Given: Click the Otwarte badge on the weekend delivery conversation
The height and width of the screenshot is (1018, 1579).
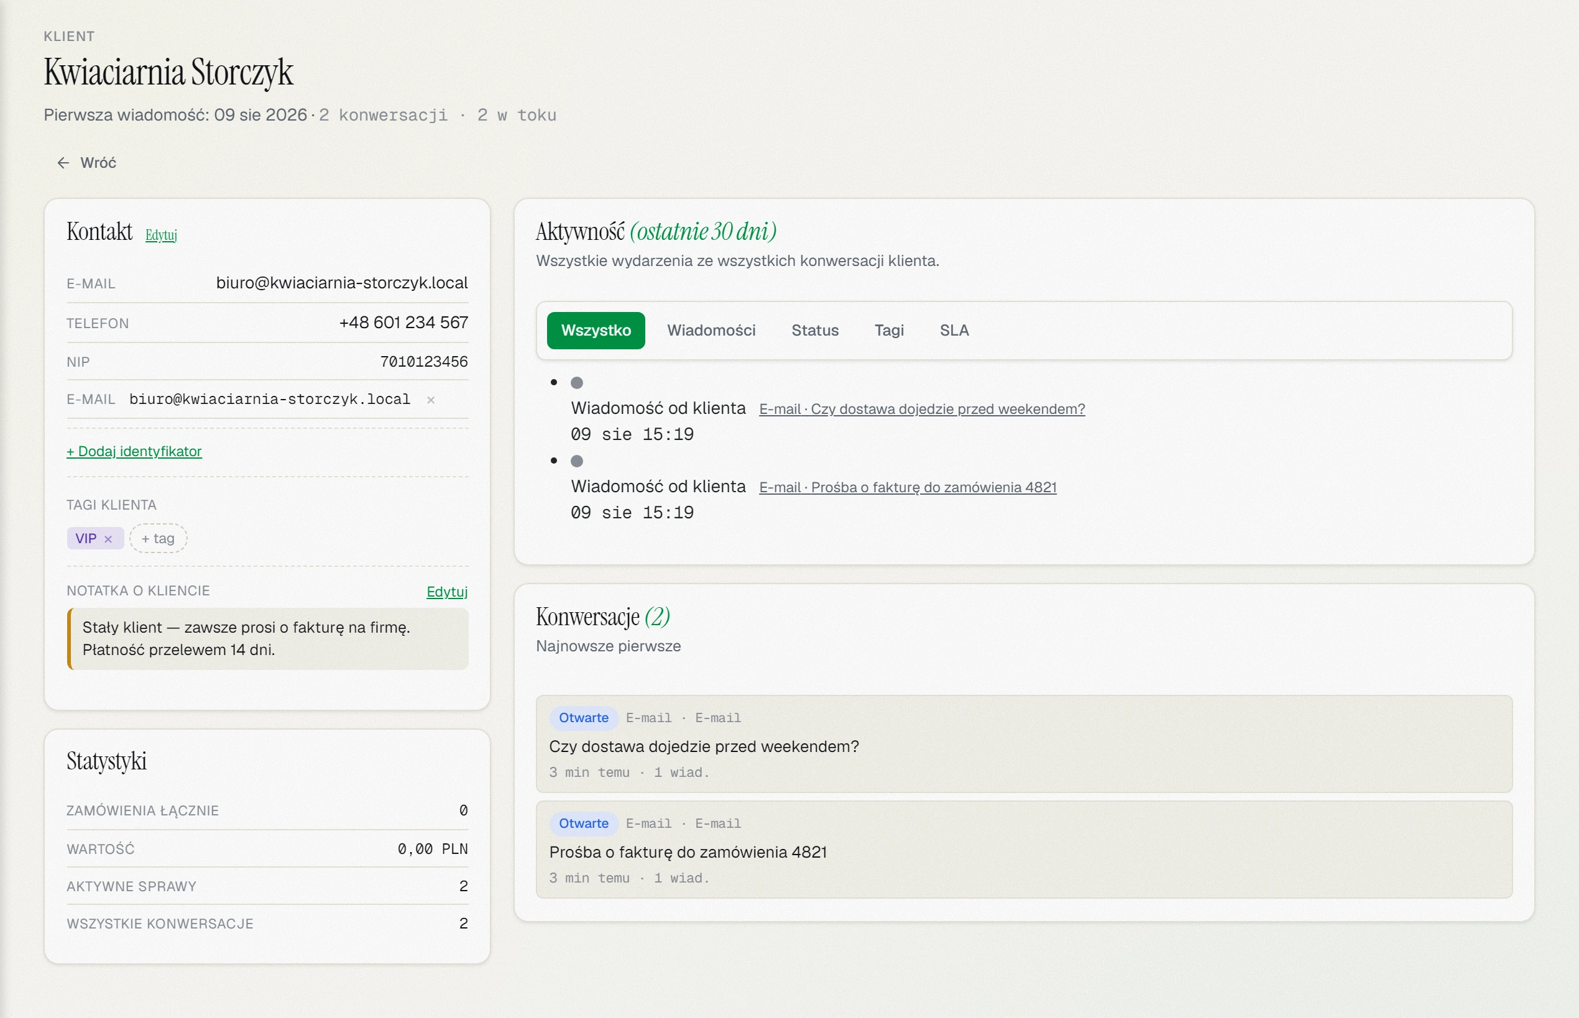Looking at the screenshot, I should (584, 718).
